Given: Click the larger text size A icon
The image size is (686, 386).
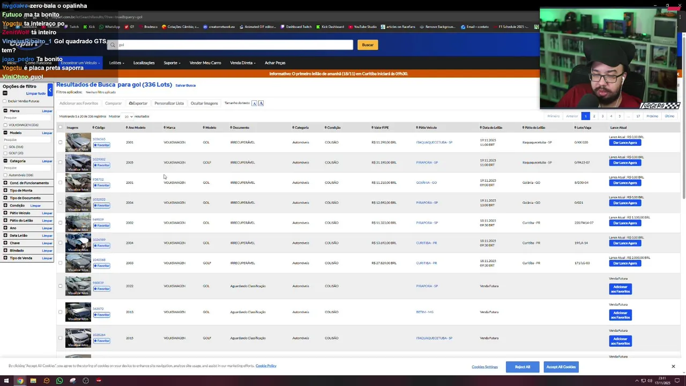Looking at the screenshot, I should (x=261, y=103).
